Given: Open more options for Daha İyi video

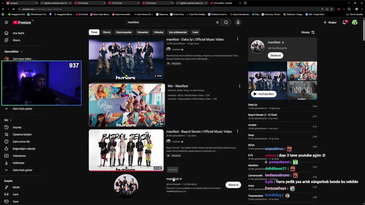Looking at the screenshot, I should [237, 39].
